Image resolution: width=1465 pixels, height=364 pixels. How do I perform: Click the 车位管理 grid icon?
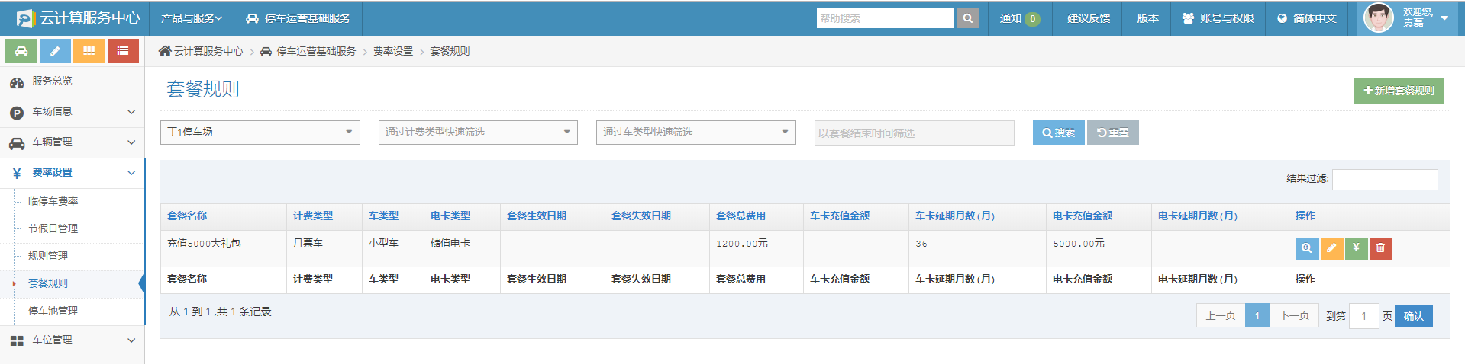[17, 341]
